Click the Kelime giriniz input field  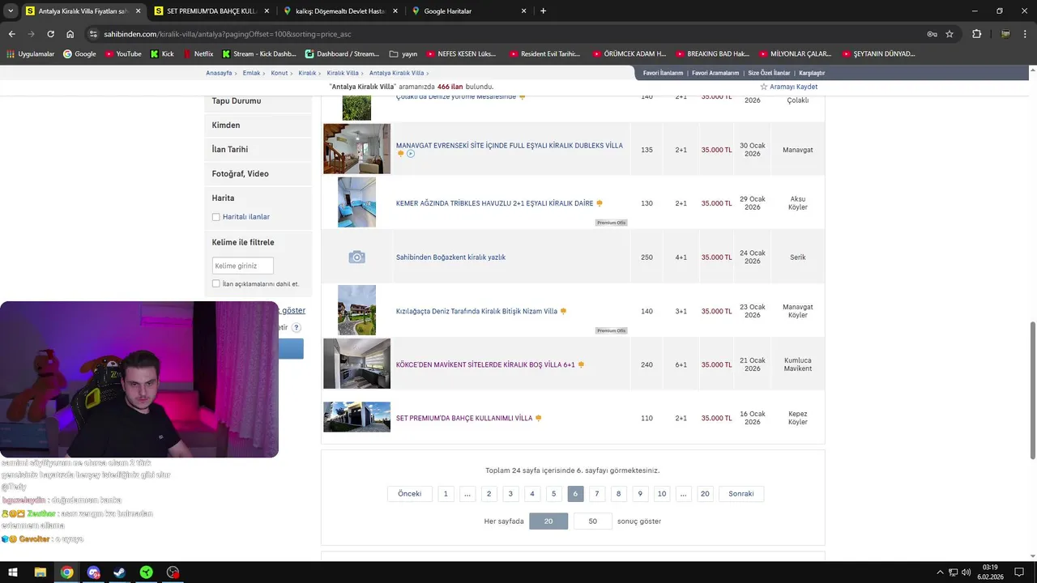click(242, 266)
